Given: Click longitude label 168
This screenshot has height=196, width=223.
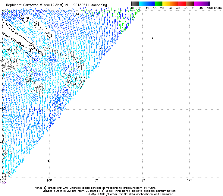Looking at the screenshot, I should 49,180.
